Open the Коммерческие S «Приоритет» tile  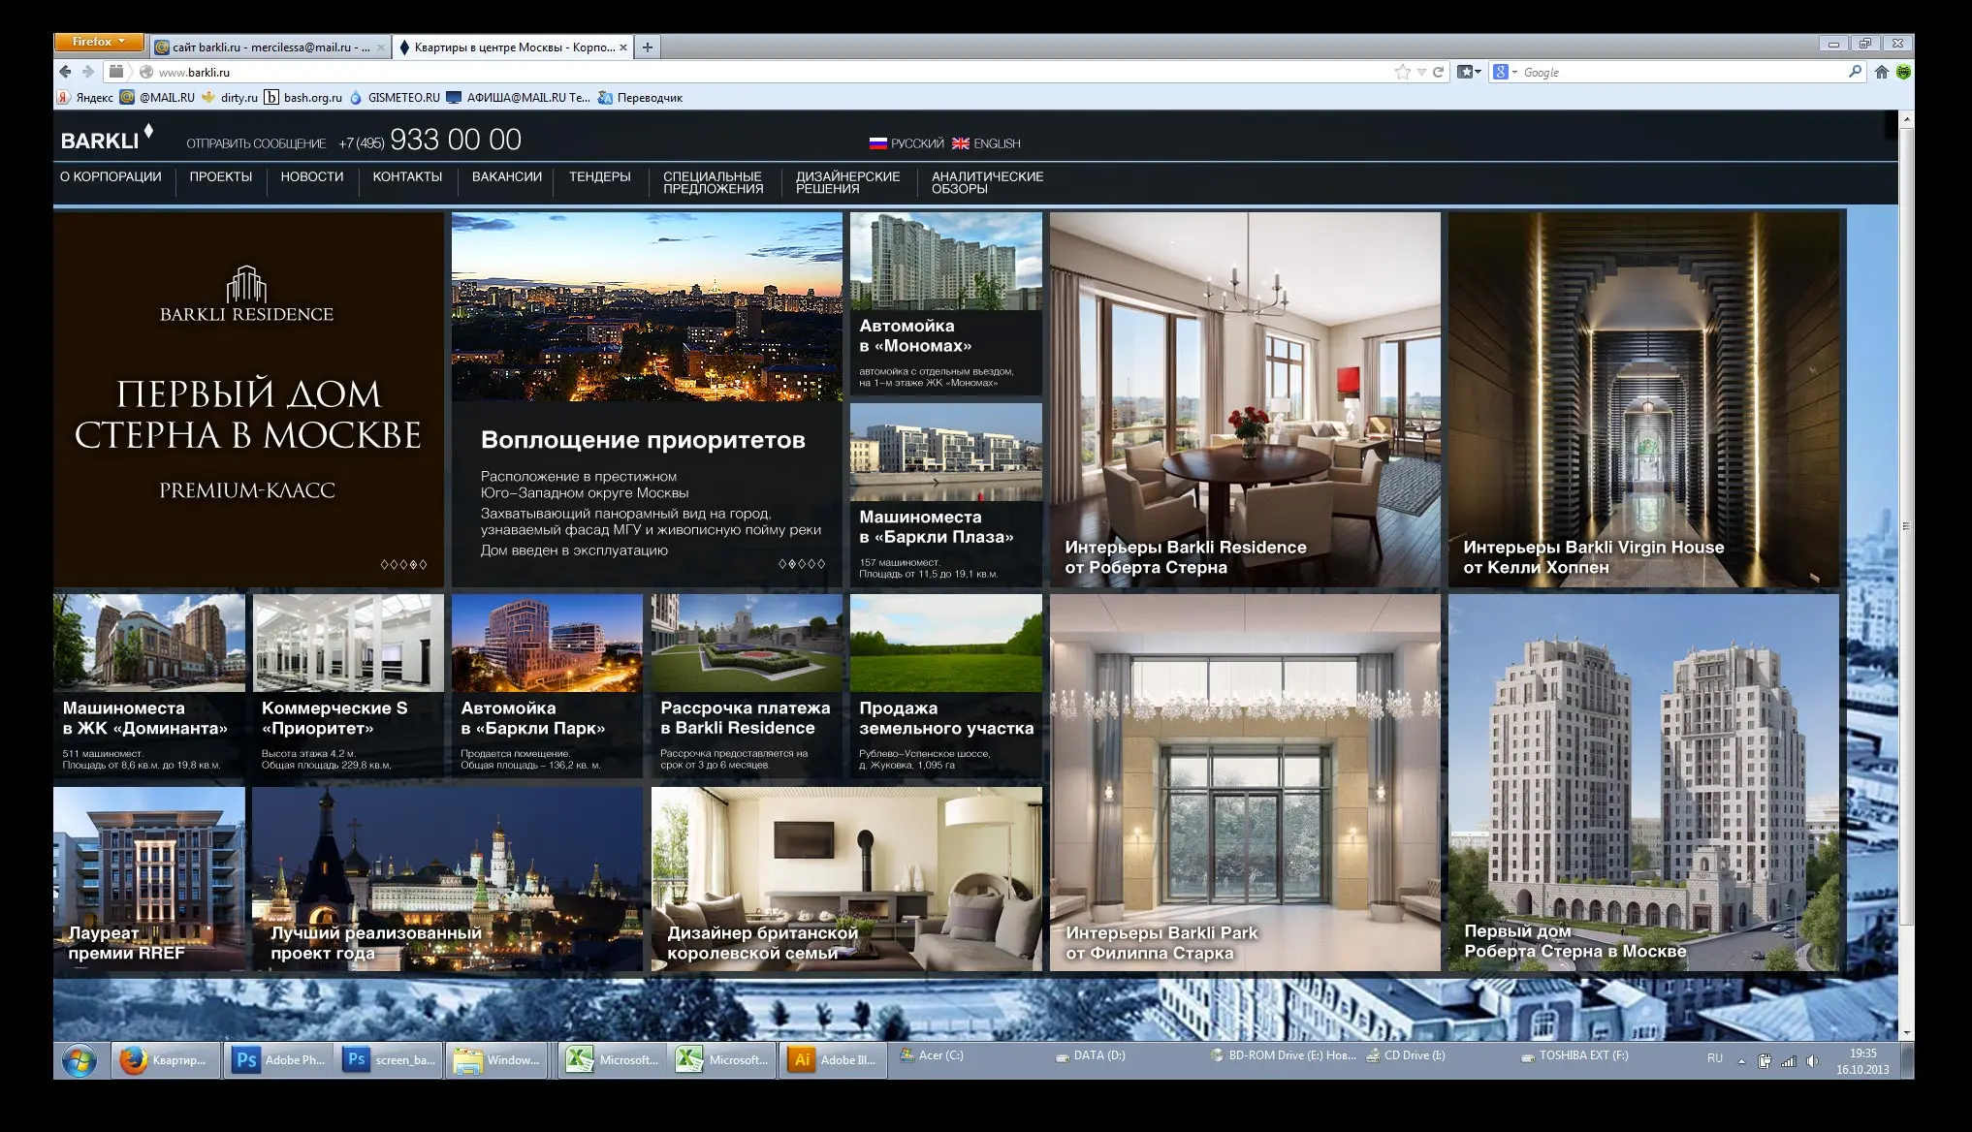pyautogui.click(x=348, y=685)
